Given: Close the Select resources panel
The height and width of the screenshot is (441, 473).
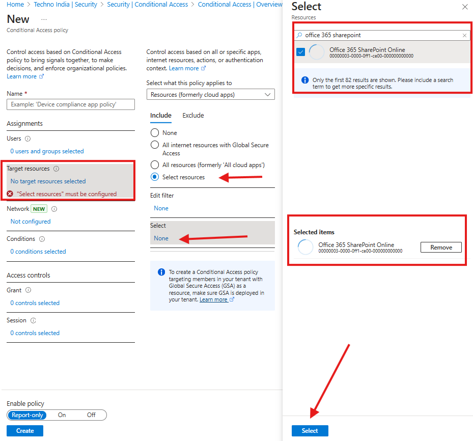Looking at the screenshot, I should pyautogui.click(x=465, y=7).
